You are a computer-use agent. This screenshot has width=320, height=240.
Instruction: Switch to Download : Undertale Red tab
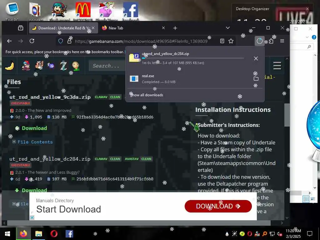click(x=63, y=28)
